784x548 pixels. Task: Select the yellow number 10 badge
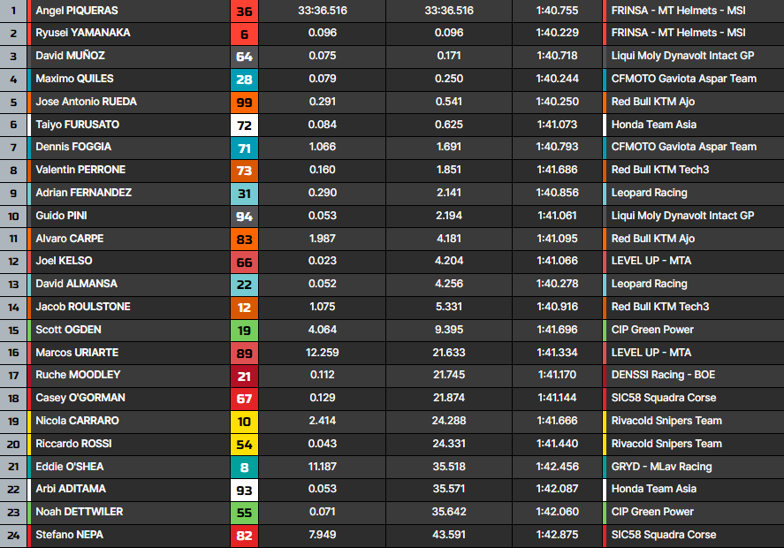coord(244,421)
